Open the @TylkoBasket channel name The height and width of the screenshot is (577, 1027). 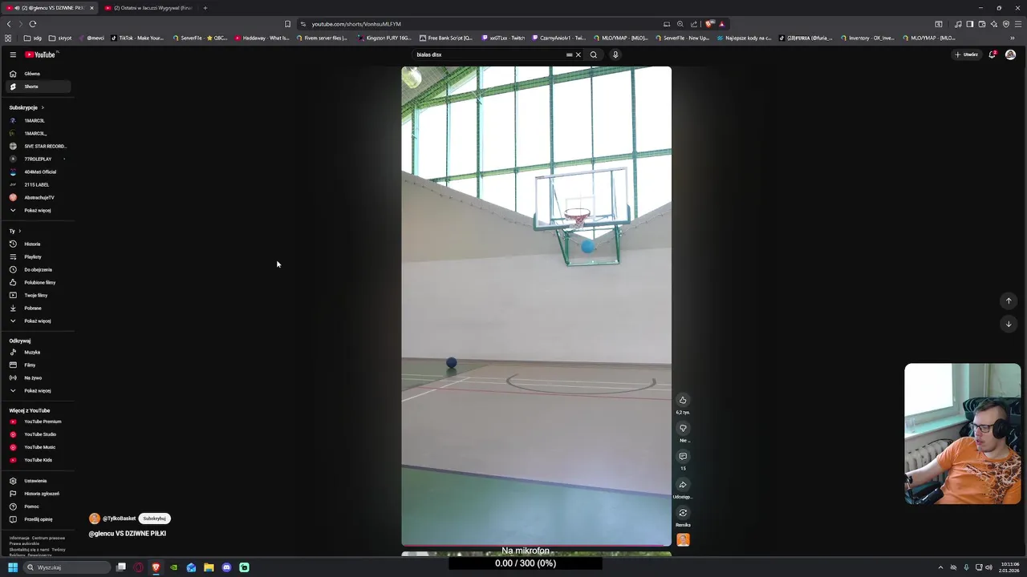coord(119,518)
